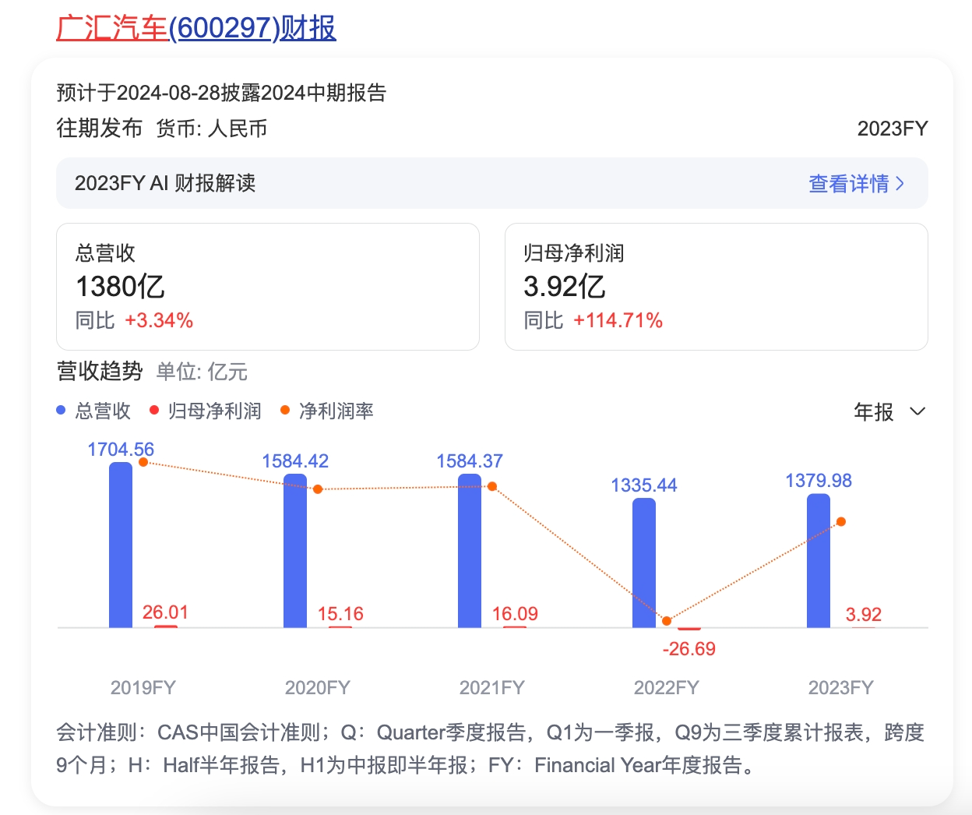Screen dimensions: 972x815
Task: Select the 归母净利润 3.92亿 summary card
Action: pyautogui.click(x=717, y=287)
